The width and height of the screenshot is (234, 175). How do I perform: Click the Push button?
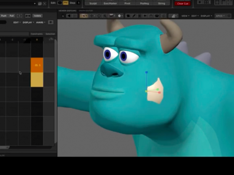[x=4, y=16]
